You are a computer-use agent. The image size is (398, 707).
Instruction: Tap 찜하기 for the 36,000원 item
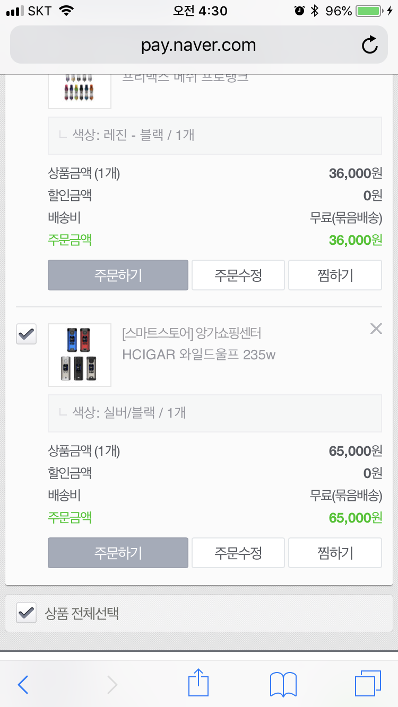pyautogui.click(x=335, y=275)
